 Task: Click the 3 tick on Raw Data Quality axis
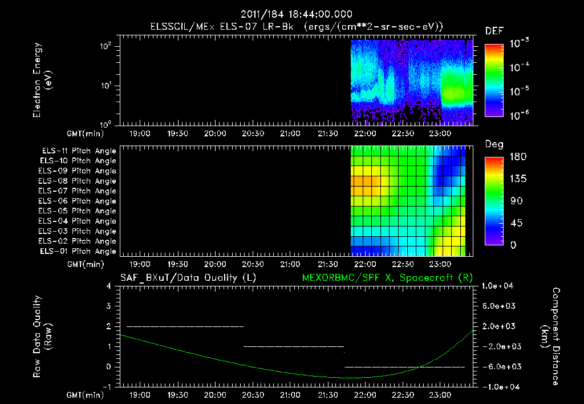pyautogui.click(x=109, y=306)
